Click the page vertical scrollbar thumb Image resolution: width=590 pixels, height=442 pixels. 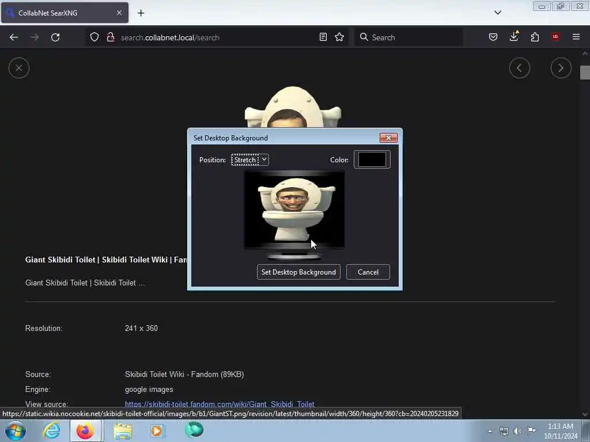pyautogui.click(x=585, y=73)
